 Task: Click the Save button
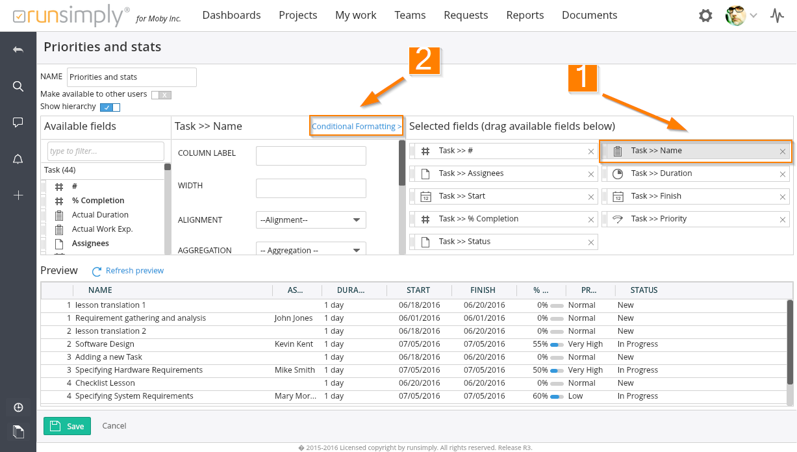67,426
